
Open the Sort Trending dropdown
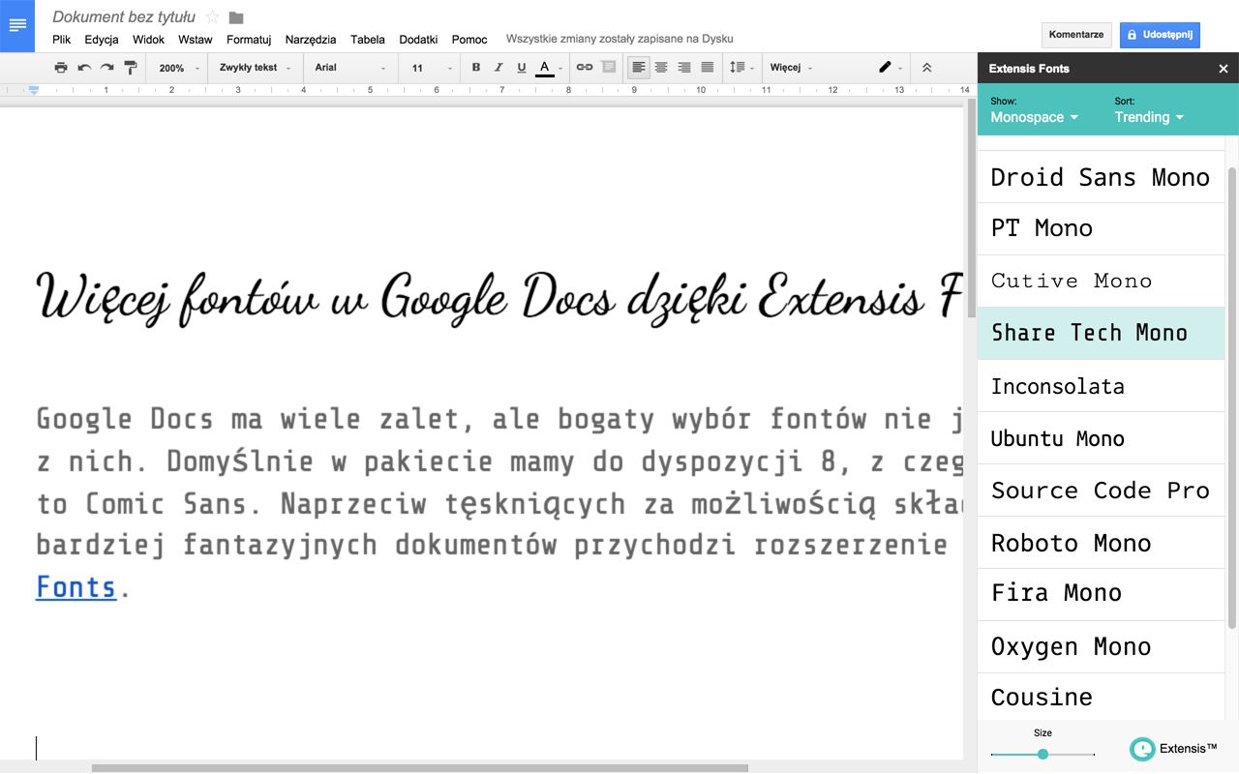coord(1149,117)
